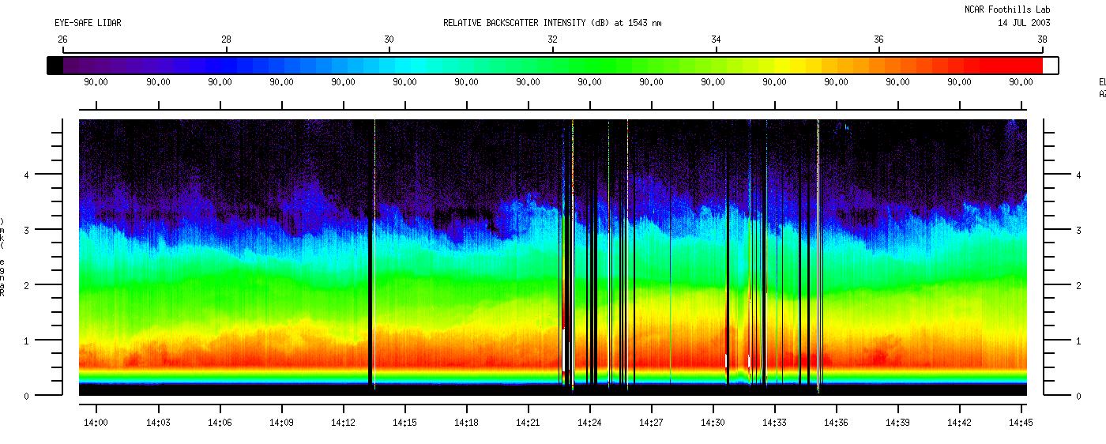
Task: Click the 14:12 time axis label
Action: 344,423
